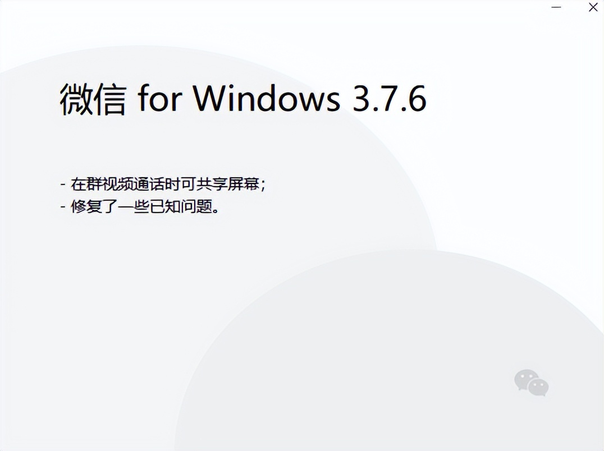Click the 群视频 text in first note

(x=110, y=185)
